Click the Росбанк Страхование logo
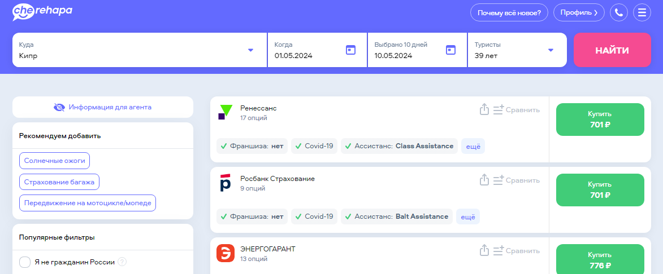Viewport: 663px width, 274px height. coord(226,183)
